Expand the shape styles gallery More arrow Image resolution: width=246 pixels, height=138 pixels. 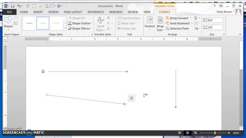65,28
